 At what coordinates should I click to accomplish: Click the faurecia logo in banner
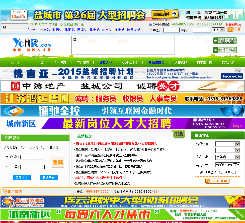tap(232, 76)
